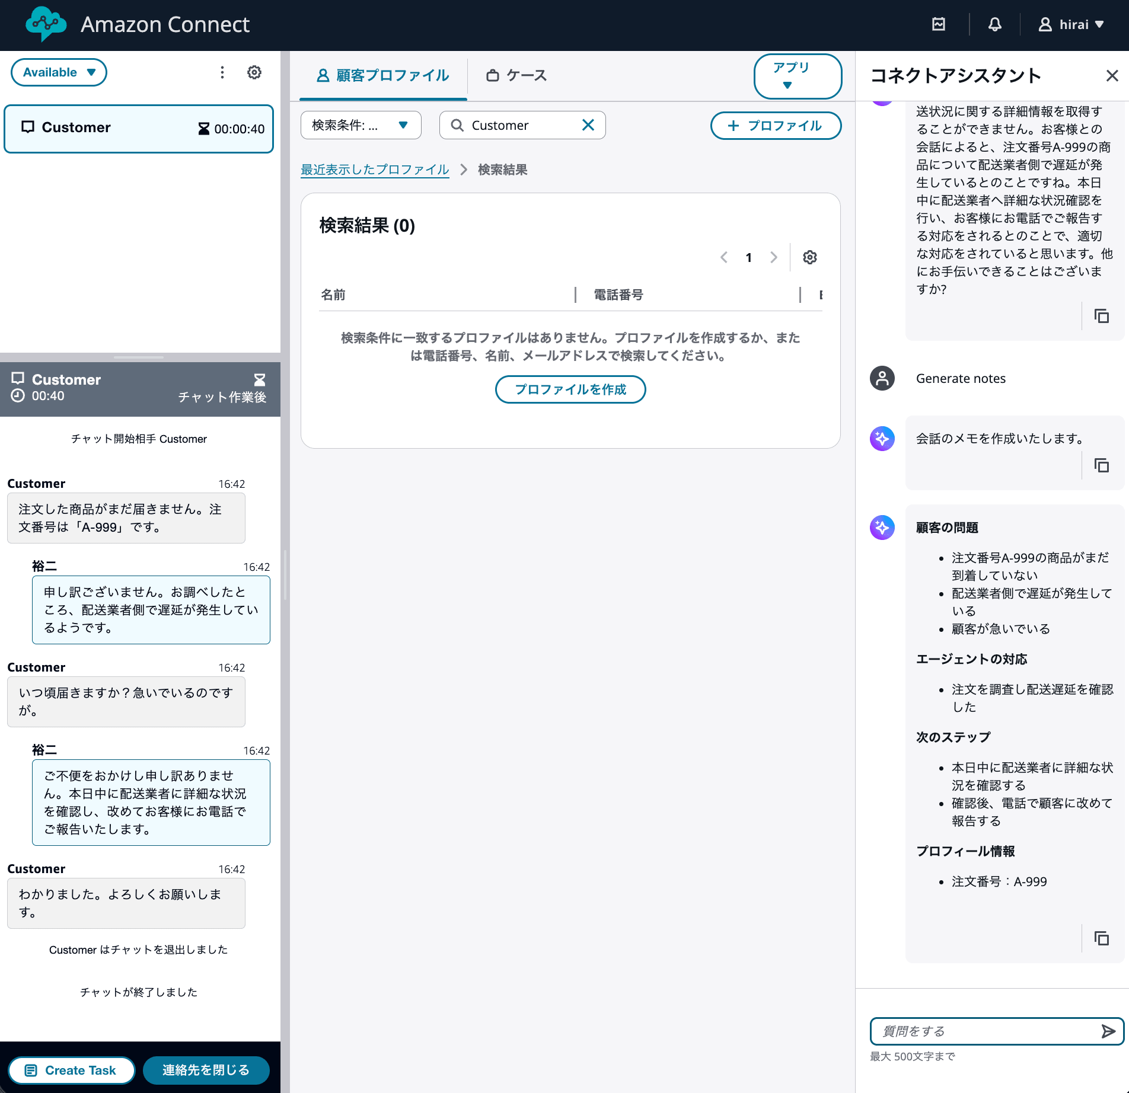Open the notifications bell
Screen dimensions: 1129x1093
coord(995,24)
